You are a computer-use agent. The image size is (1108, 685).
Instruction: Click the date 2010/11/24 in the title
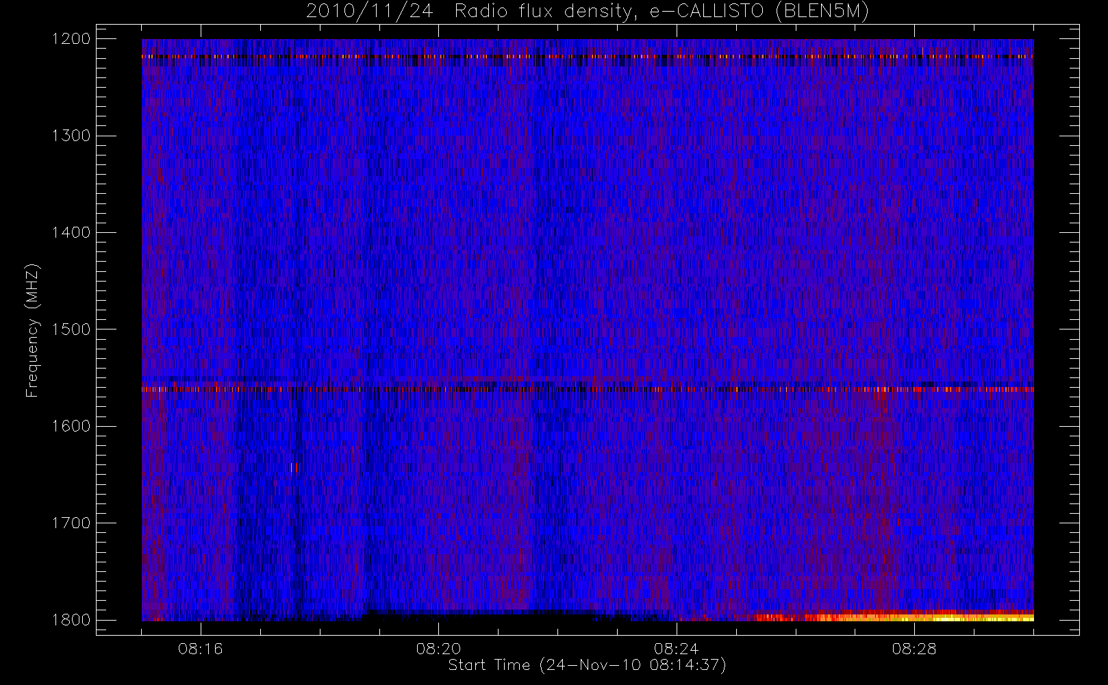tap(370, 12)
